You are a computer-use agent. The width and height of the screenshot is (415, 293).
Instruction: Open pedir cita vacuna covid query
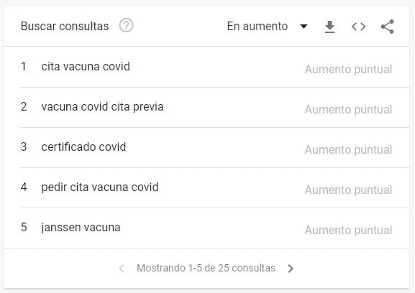(100, 187)
